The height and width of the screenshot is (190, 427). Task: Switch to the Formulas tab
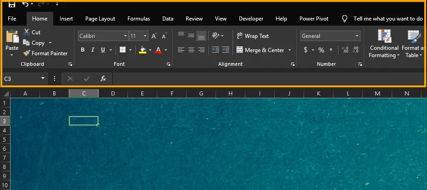tap(139, 19)
